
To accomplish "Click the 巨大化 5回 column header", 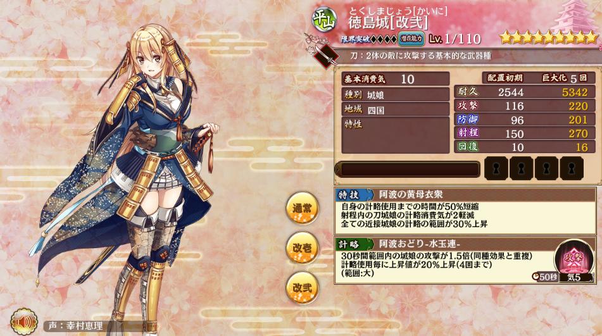I will (565, 78).
